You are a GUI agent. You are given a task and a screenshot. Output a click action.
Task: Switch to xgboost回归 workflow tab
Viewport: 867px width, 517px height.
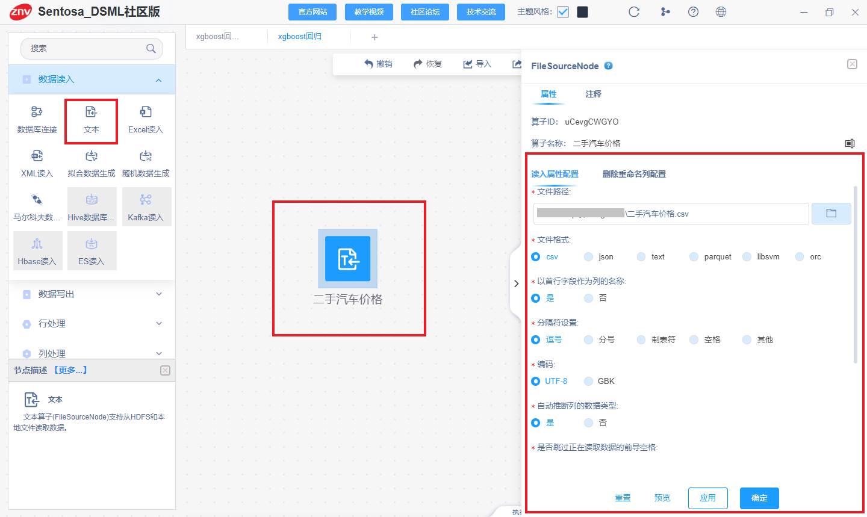(300, 37)
